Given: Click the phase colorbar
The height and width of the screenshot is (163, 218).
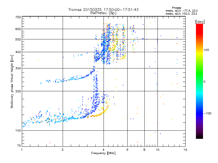Looking at the screenshot, I should [199, 81].
